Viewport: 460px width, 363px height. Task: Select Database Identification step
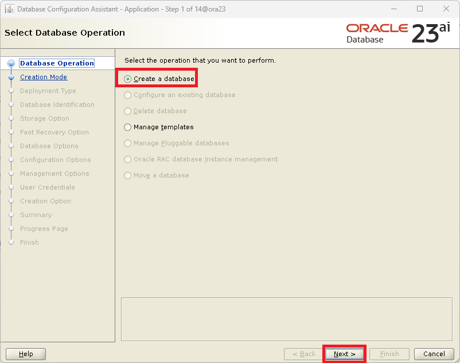point(57,105)
